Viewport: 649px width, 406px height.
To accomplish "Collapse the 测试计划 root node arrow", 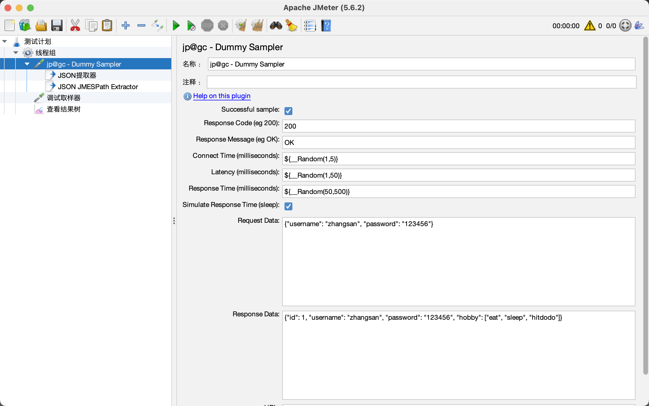I will [5, 41].
